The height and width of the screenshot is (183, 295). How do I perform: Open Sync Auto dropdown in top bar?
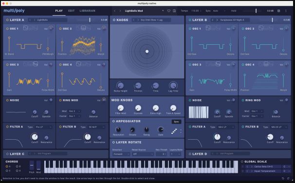click(219, 11)
